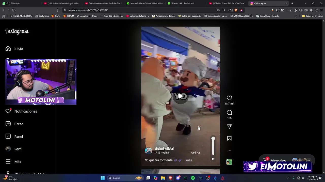Adjust the reel volume slider
This screenshot has height=182, width=325.
(x=213, y=146)
